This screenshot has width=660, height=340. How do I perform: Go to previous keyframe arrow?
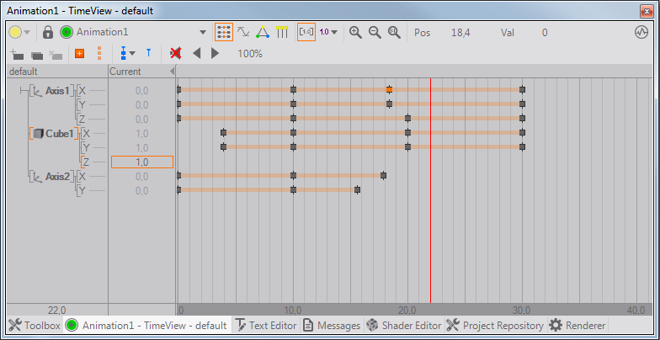[197, 53]
